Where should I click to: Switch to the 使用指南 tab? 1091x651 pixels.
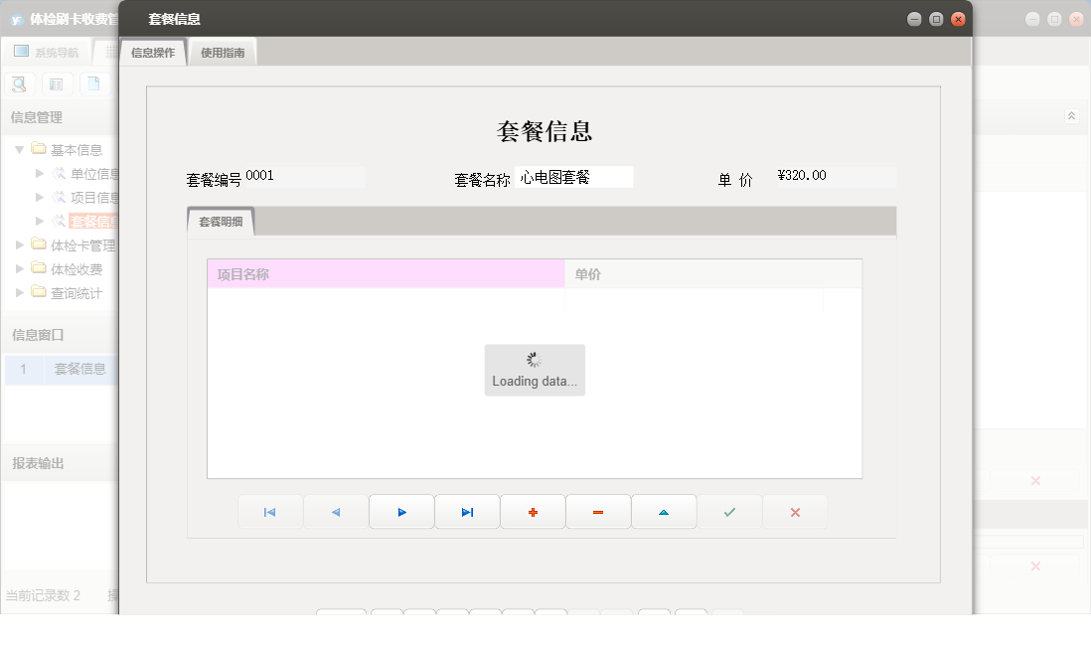click(x=224, y=51)
